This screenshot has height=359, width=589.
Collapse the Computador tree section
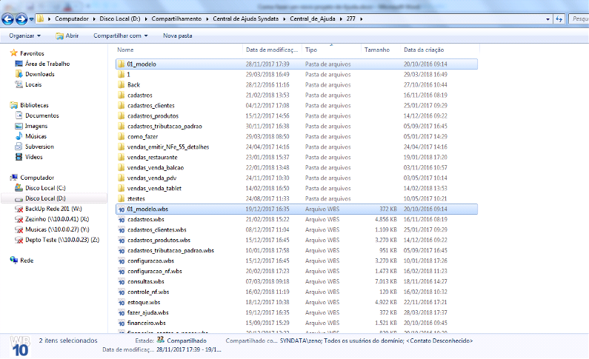click(x=5, y=178)
